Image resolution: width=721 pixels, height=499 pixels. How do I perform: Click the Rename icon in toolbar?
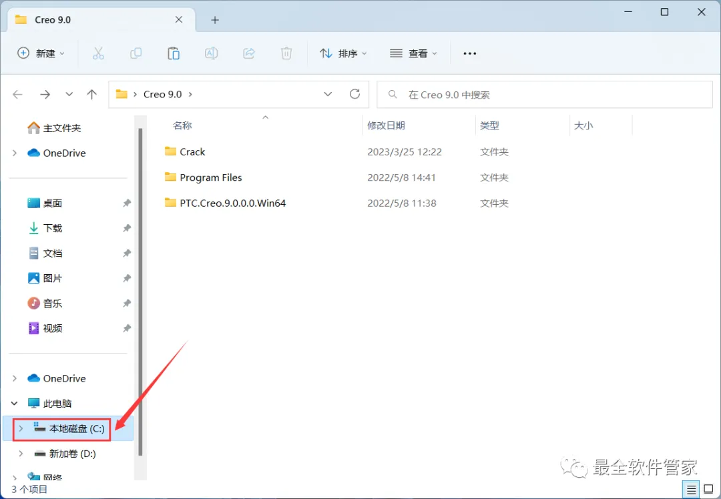(211, 53)
